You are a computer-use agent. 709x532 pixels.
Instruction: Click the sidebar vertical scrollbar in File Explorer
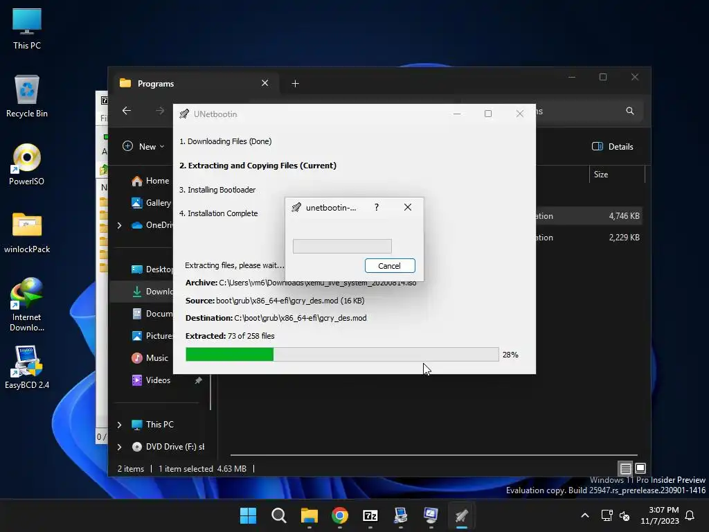210,391
